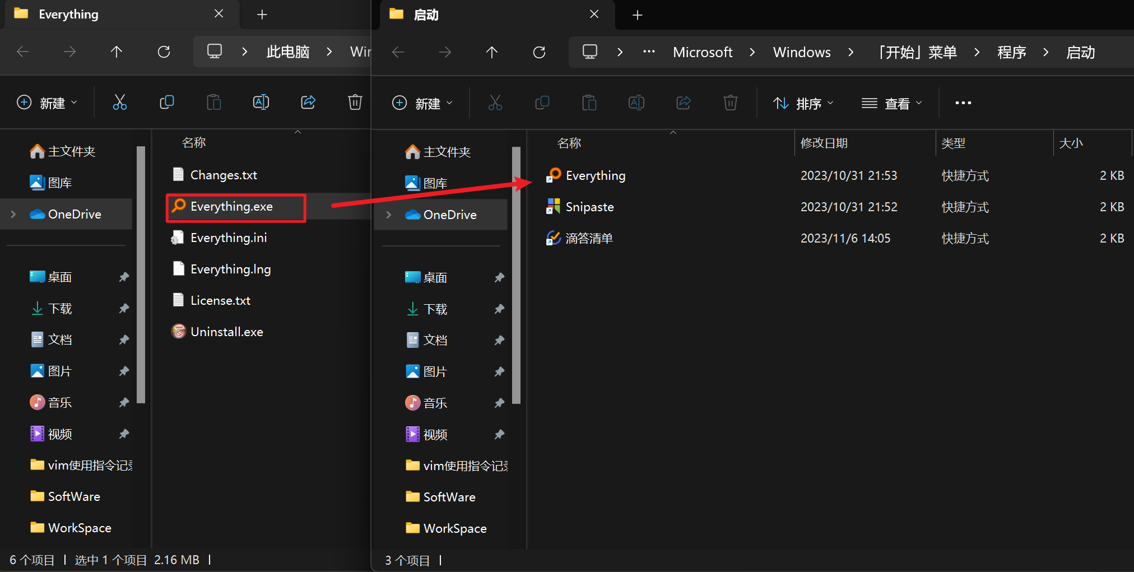The width and height of the screenshot is (1134, 572).
Task: Unpin 音乐 from right window sidebar
Action: (x=499, y=403)
